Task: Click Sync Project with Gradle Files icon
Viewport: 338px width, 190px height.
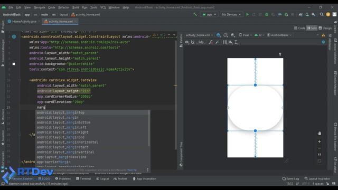Action: [x=301, y=14]
